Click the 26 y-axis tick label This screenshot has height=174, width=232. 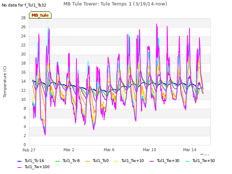(24, 27)
